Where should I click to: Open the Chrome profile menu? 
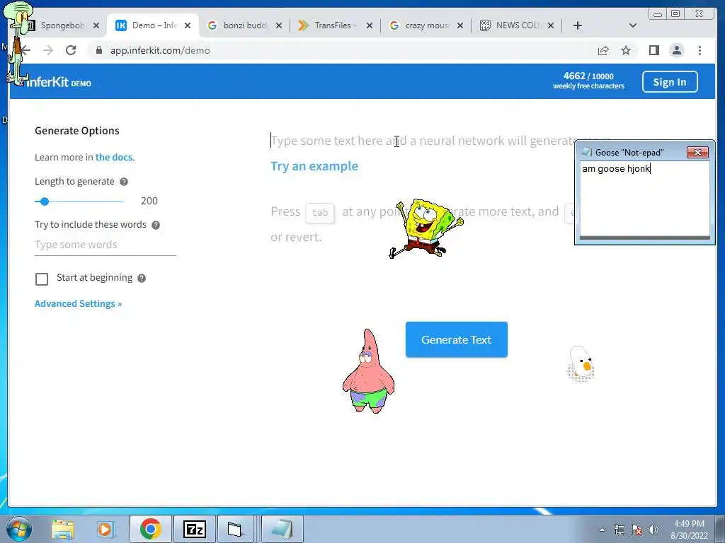point(676,50)
